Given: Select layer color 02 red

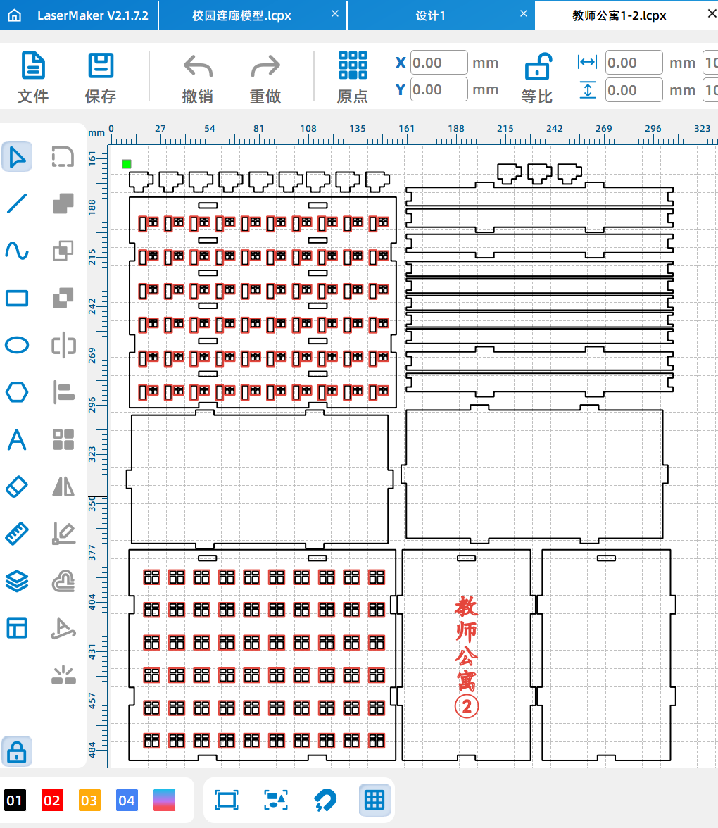Looking at the screenshot, I should point(52,801).
